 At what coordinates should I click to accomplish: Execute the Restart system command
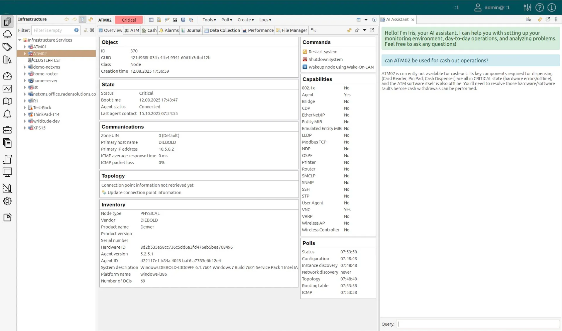tap(323, 52)
